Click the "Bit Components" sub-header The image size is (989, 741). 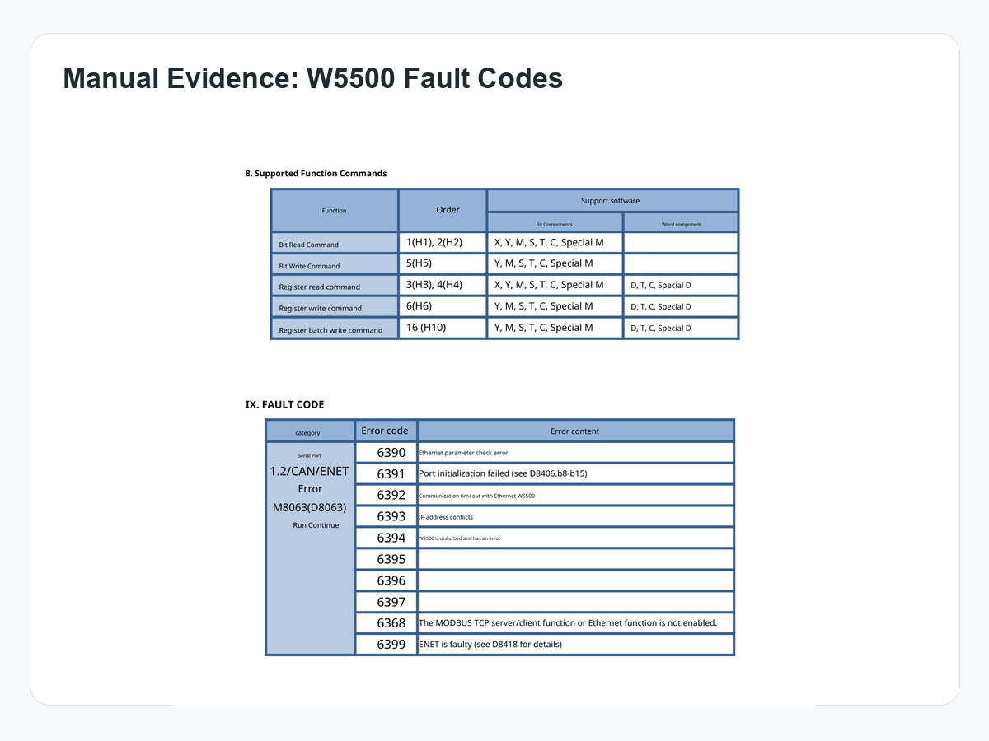click(554, 224)
